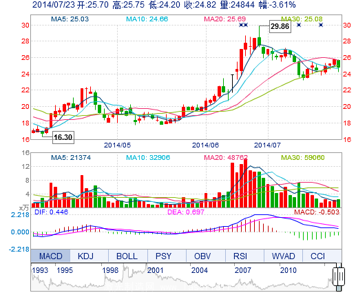The height and width of the screenshot is (295, 356).
Task: Switch to the OBV indicator tab
Action: 202,256
